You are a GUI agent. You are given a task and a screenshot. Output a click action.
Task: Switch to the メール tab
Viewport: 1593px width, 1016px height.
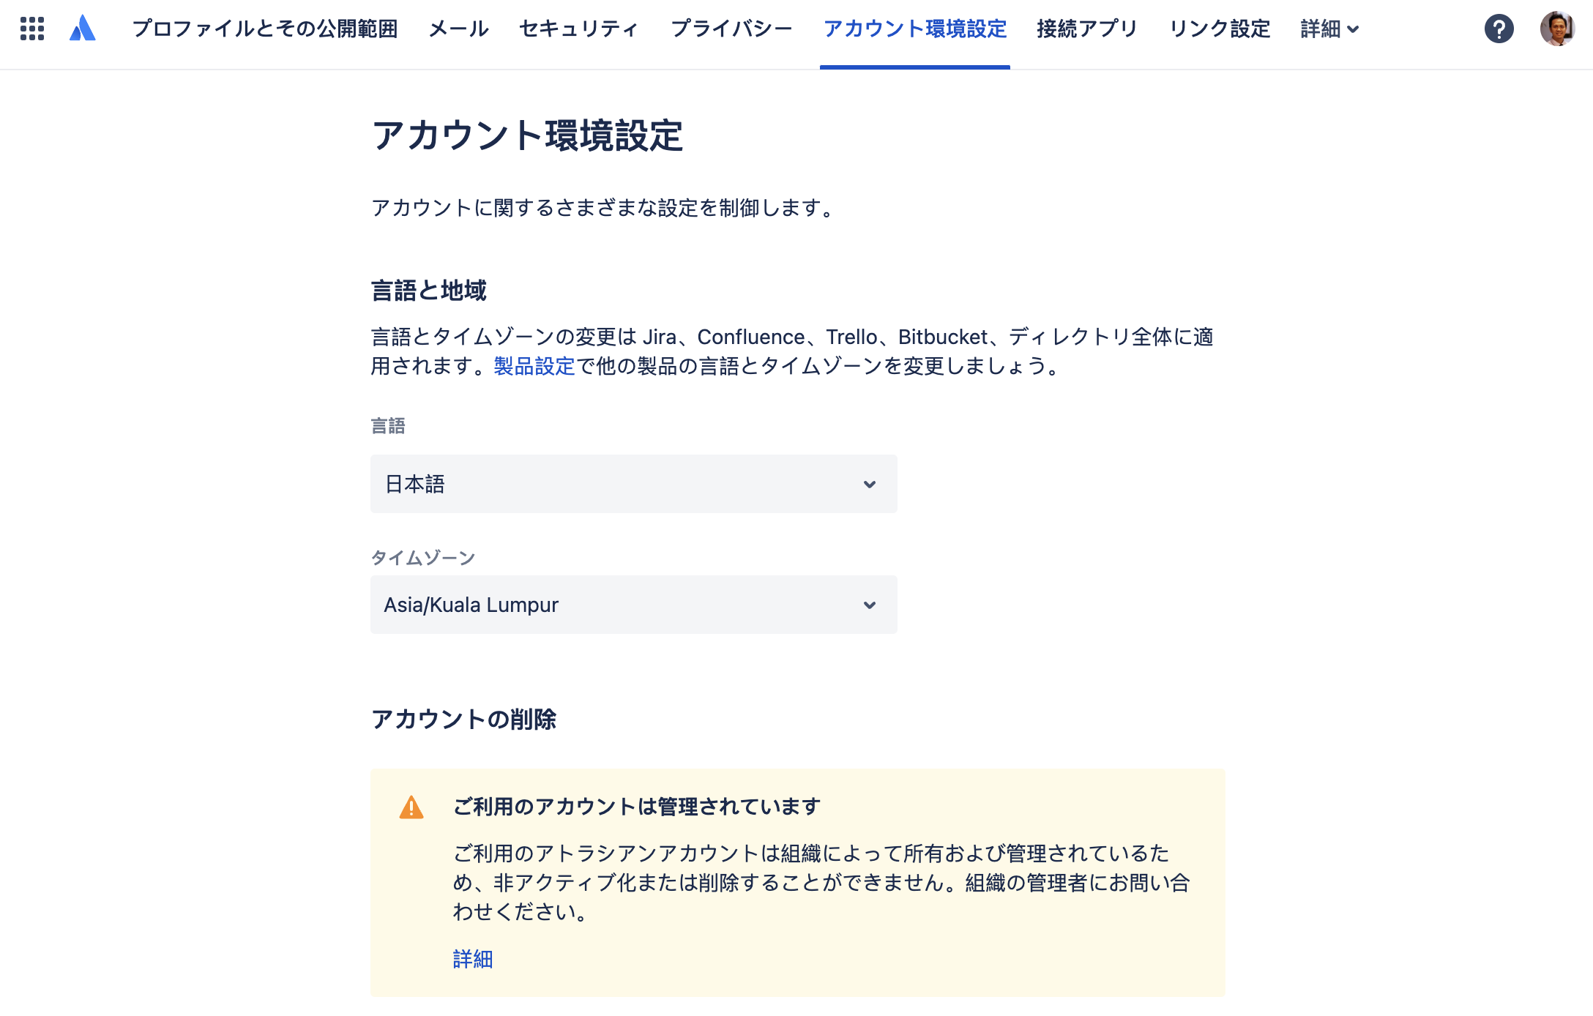coord(459,29)
